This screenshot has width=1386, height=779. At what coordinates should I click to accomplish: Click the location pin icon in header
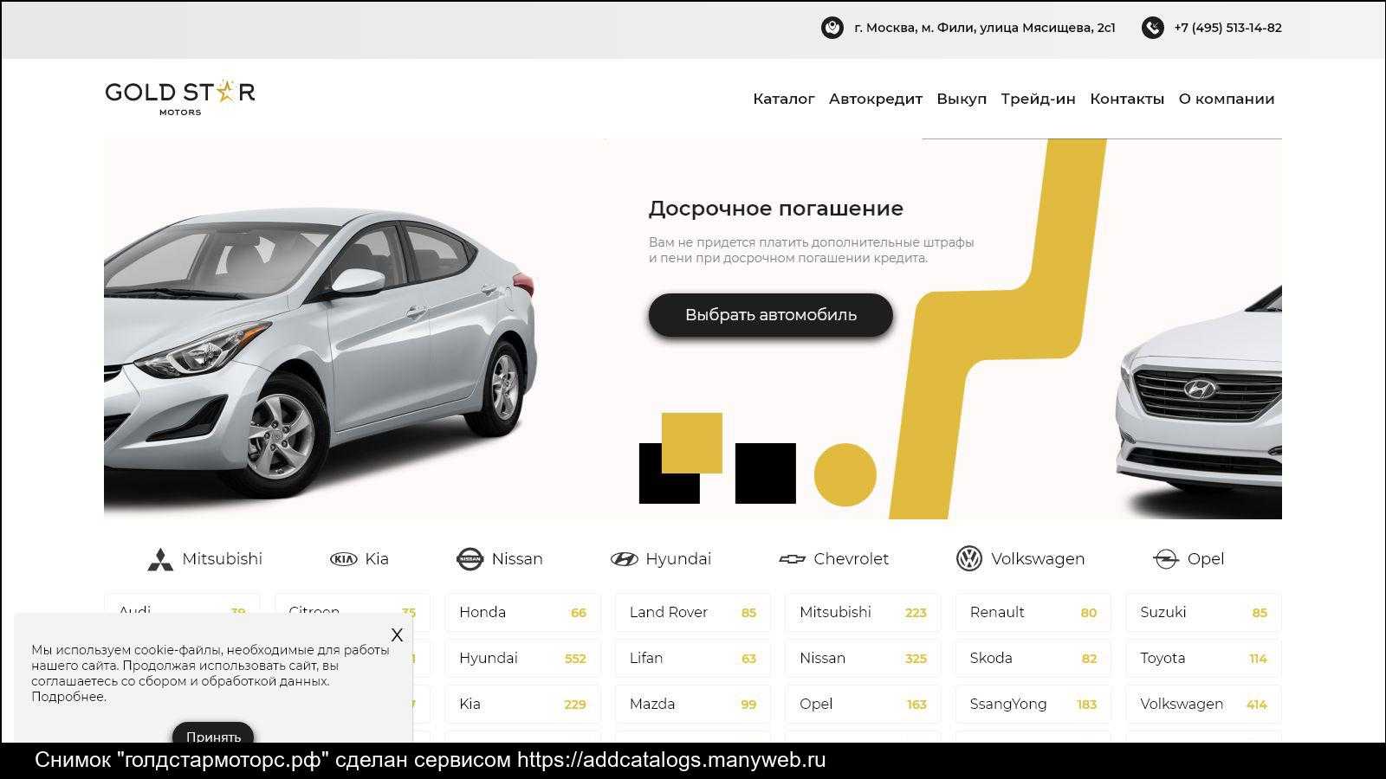(832, 28)
